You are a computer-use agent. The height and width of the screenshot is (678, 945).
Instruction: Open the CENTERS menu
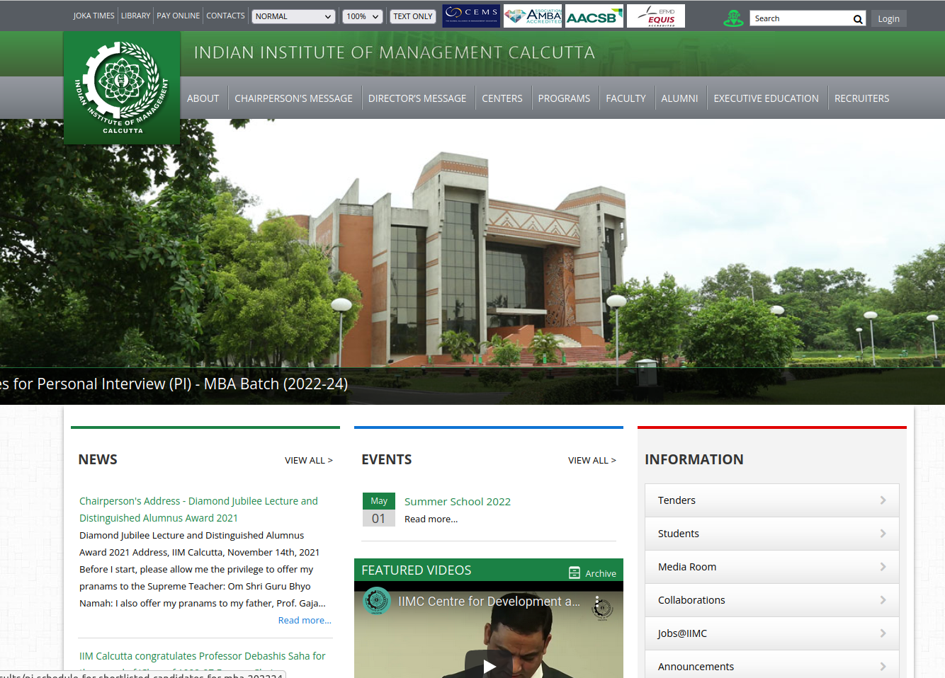point(502,98)
